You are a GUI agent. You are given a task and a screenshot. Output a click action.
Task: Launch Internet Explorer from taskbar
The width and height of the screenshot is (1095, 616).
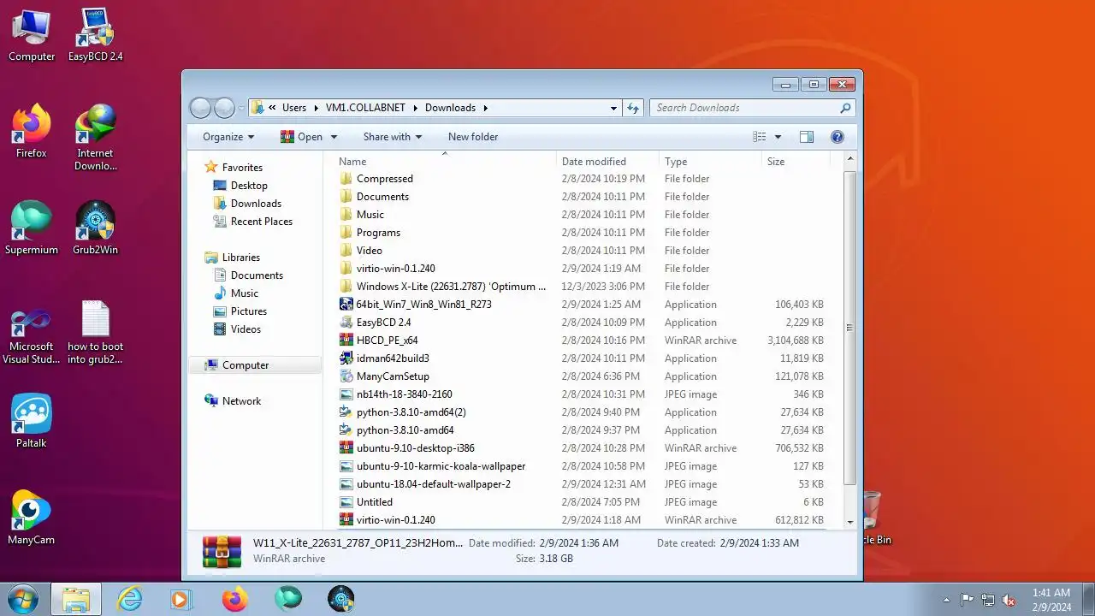pos(129,599)
